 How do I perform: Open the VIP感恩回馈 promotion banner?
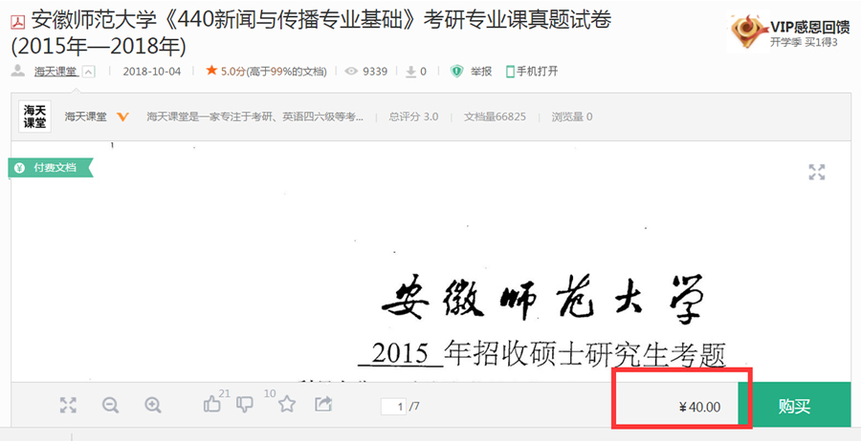(x=784, y=32)
